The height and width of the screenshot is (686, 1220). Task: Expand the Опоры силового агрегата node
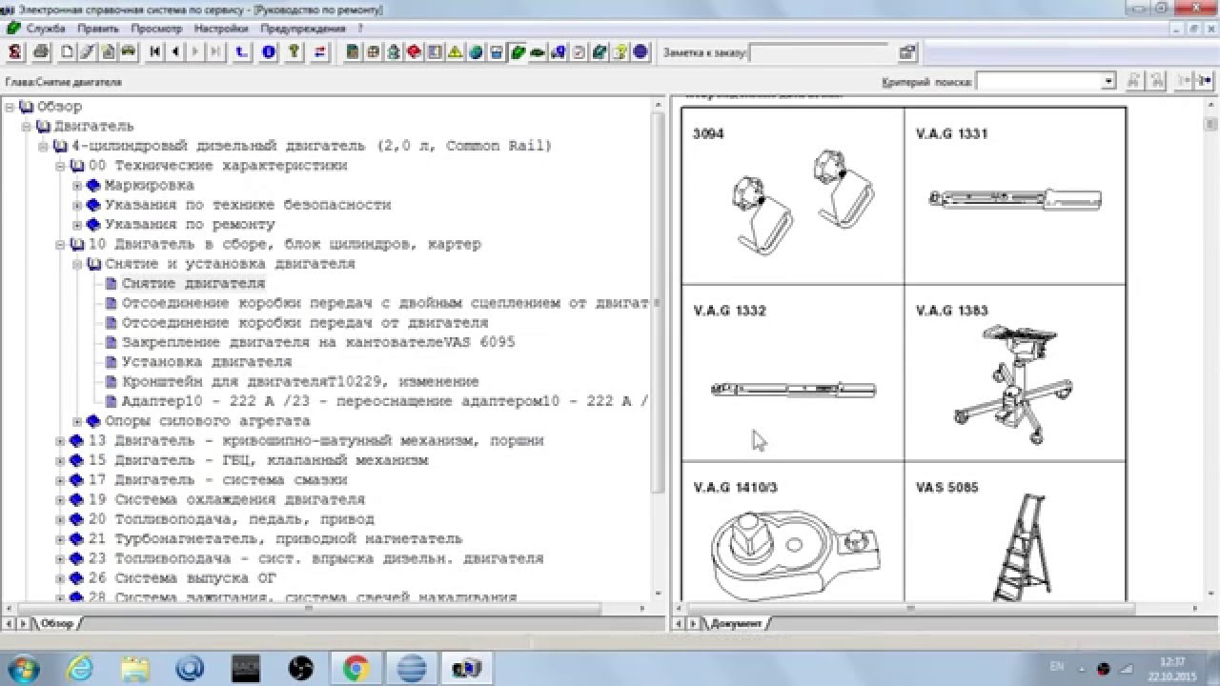[x=78, y=421]
